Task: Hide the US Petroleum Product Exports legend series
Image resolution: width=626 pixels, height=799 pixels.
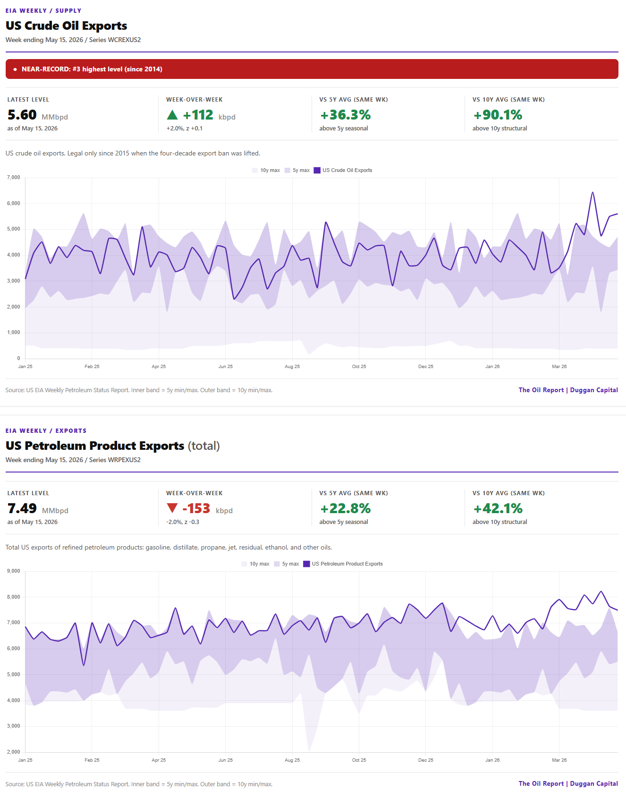Action: 343,564
